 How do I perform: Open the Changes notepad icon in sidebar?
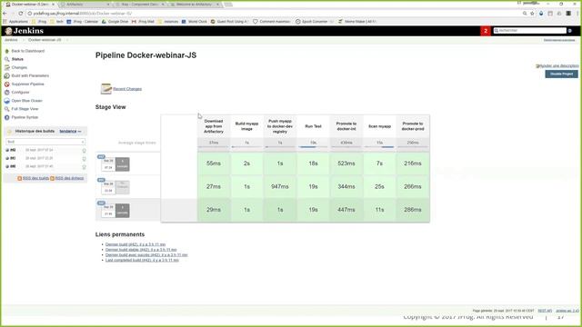click(x=6, y=67)
